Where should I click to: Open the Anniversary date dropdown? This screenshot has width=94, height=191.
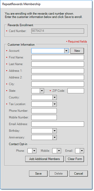tap(55, 137)
